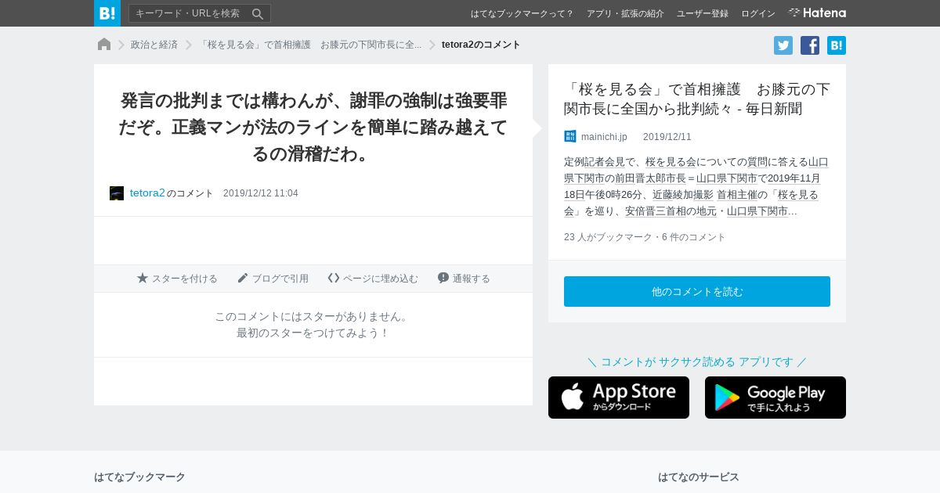The height and width of the screenshot is (493, 940).
Task: Share comment on Twitter
Action: [783, 45]
